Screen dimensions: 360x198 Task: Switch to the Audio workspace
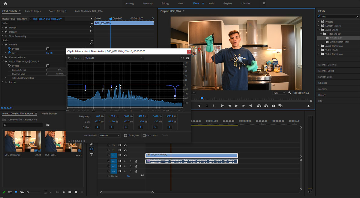coord(211,4)
